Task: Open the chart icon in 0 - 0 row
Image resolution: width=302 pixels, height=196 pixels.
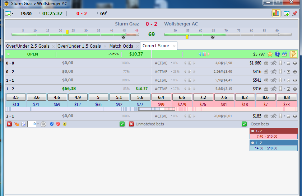Action: pyautogui.click(x=266, y=63)
